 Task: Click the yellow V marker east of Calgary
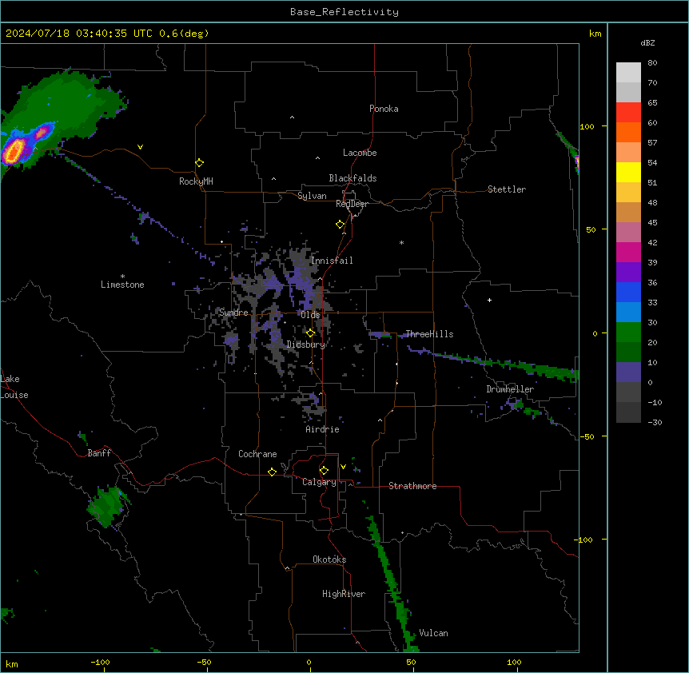343,467
